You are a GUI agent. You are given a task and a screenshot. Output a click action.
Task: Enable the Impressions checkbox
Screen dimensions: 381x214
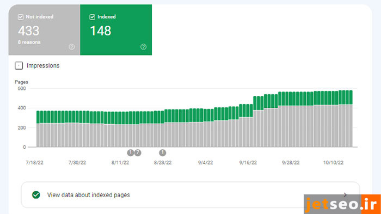[x=19, y=66]
